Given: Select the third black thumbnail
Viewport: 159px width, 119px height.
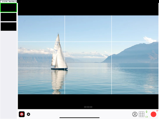Looking at the screenshot, I should pyautogui.click(x=9, y=26).
